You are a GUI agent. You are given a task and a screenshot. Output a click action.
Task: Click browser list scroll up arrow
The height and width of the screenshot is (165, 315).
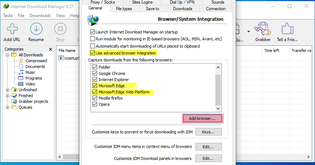coord(218,67)
